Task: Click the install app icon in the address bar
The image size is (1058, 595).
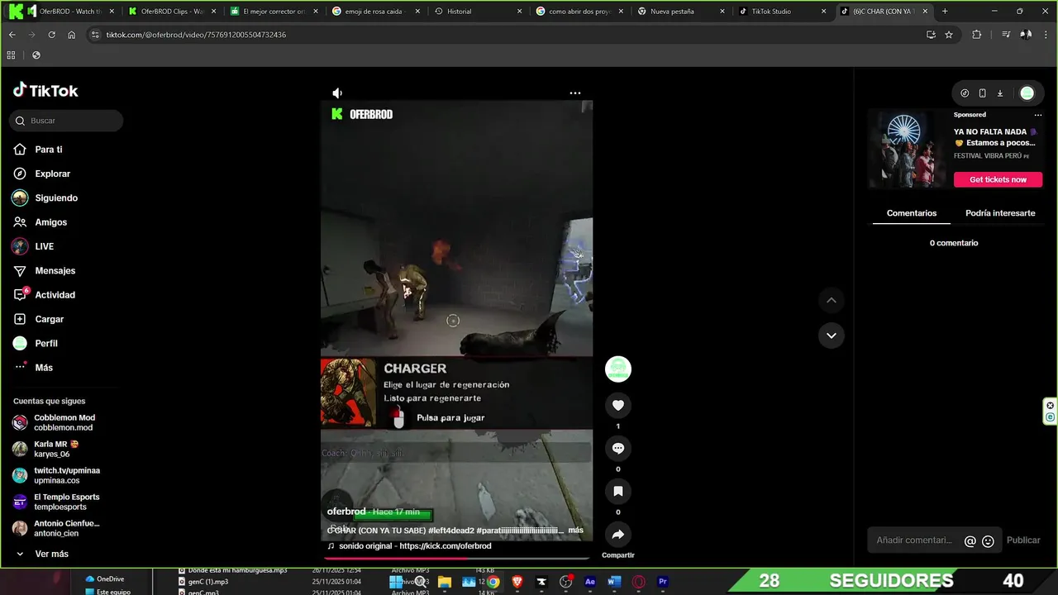Action: click(931, 35)
